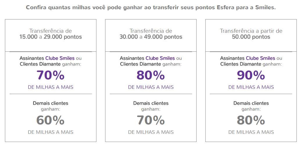Click the gray 70% in the middle card
302x146 pixels.
[151, 120]
